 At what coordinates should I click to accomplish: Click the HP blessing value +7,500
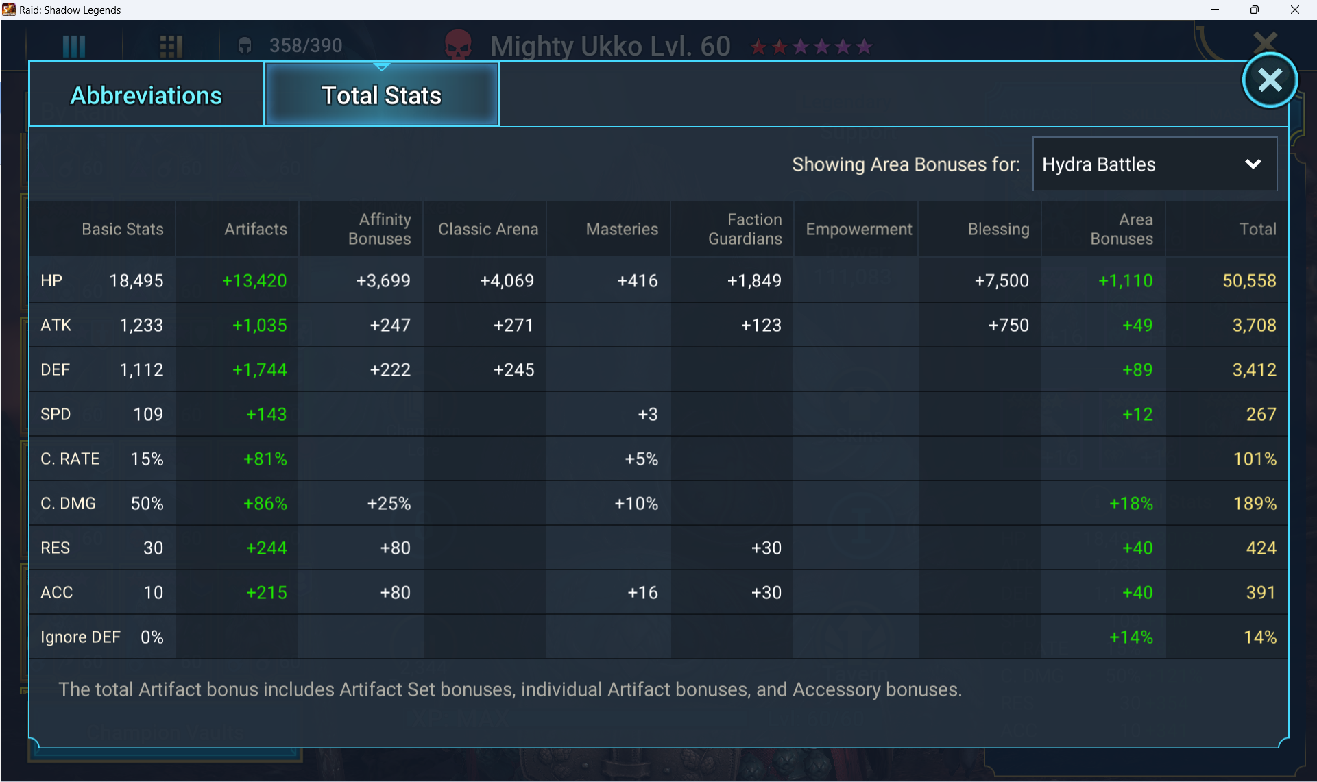coord(1002,280)
